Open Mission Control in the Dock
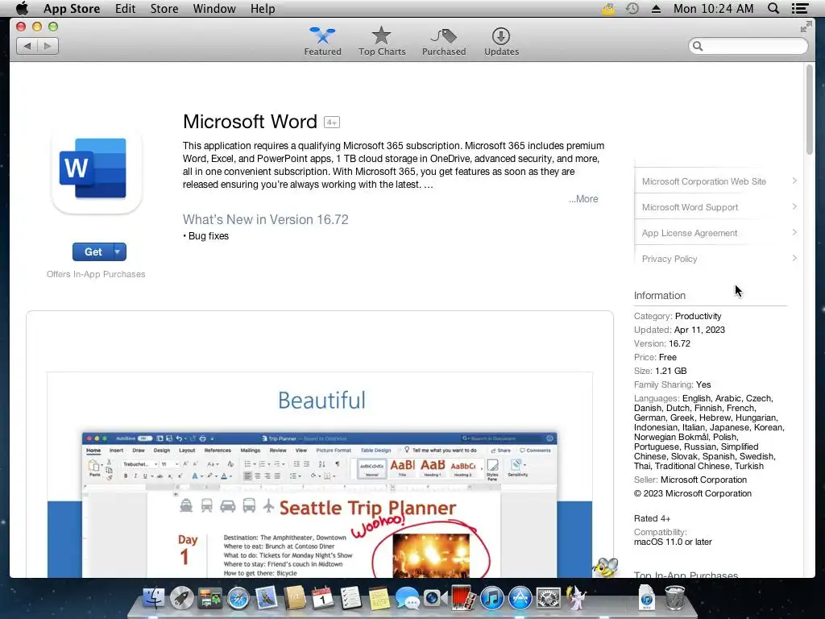This screenshot has height=619, width=825. [x=209, y=599]
